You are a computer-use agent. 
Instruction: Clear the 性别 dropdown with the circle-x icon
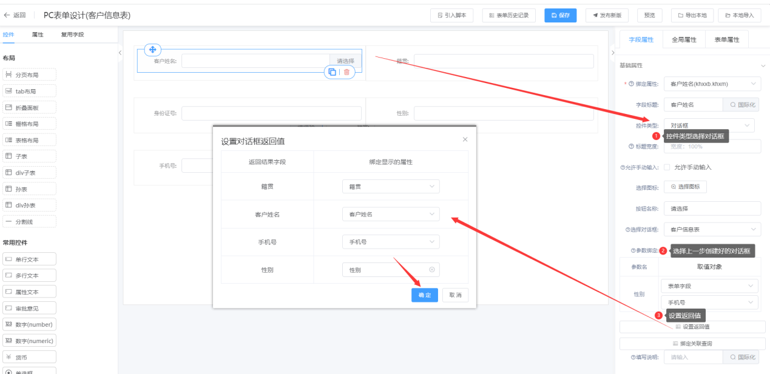432,270
